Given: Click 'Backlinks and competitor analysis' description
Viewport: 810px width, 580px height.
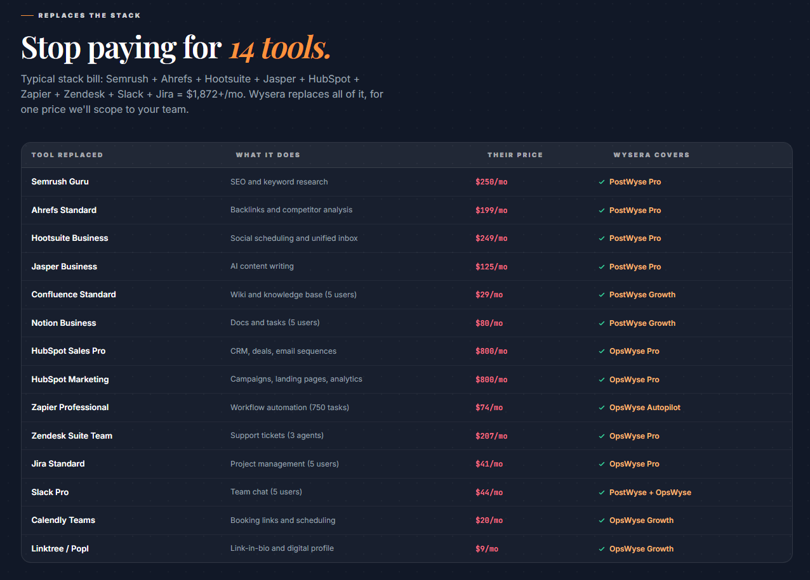Looking at the screenshot, I should coord(291,210).
